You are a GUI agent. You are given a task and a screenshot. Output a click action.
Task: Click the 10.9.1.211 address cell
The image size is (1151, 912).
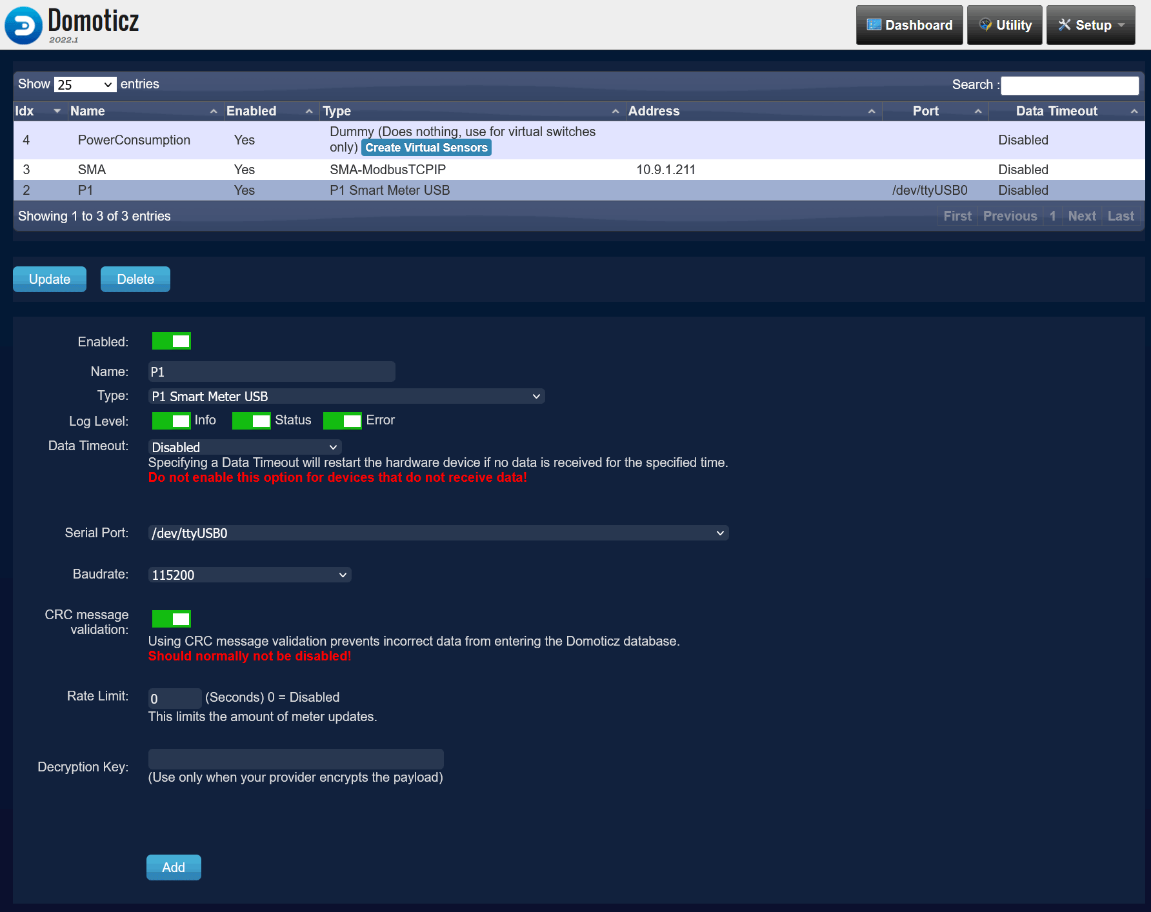[666, 170]
